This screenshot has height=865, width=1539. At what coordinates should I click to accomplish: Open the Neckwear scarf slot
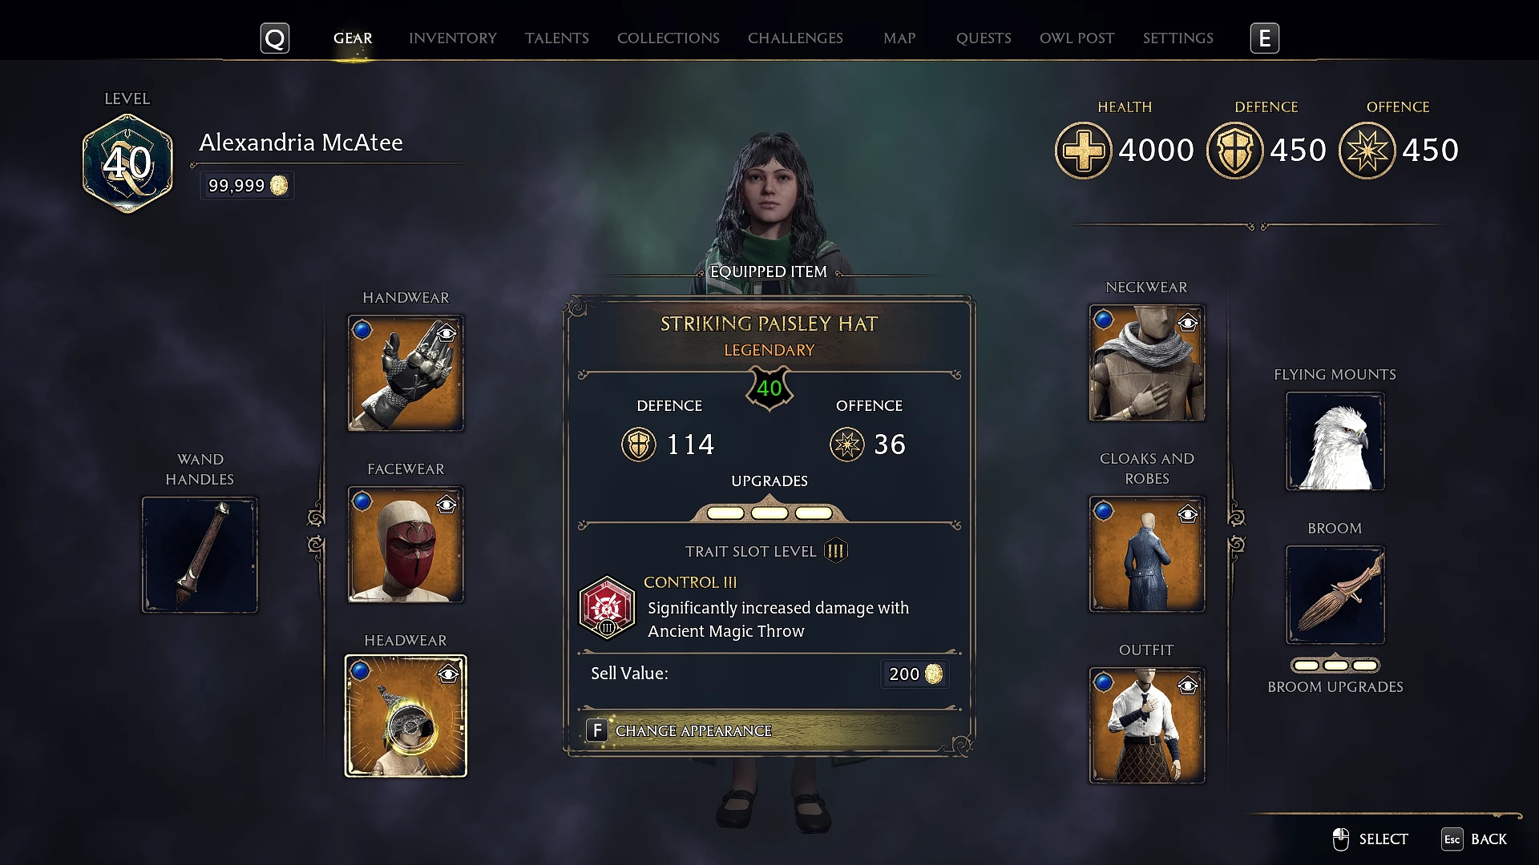click(x=1147, y=363)
